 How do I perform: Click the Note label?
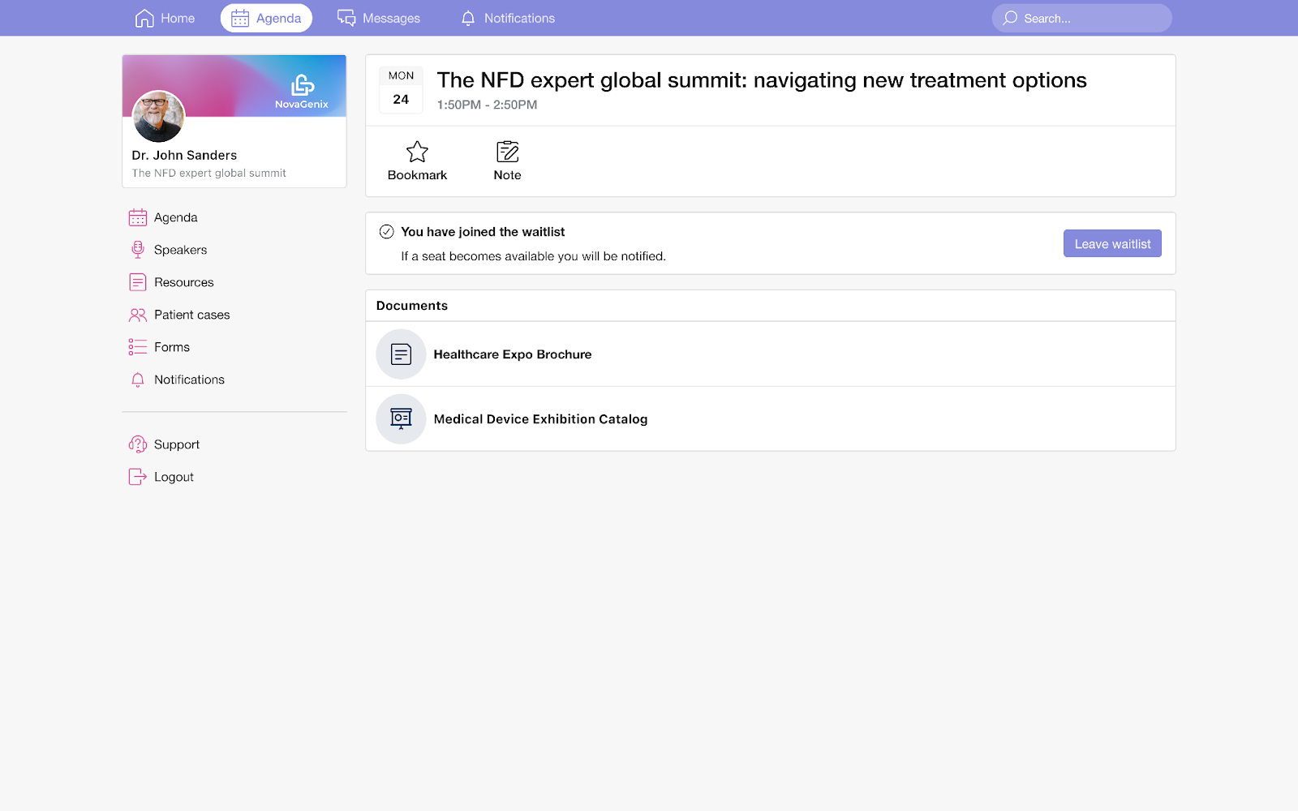508,175
